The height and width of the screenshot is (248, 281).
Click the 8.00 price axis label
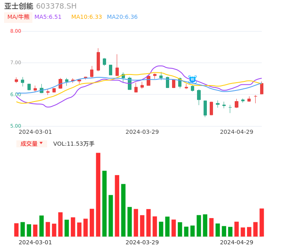pyautogui.click(x=16, y=31)
